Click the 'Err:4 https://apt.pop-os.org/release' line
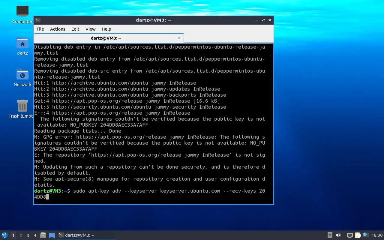This screenshot has width=384, height=240. pos(112,113)
